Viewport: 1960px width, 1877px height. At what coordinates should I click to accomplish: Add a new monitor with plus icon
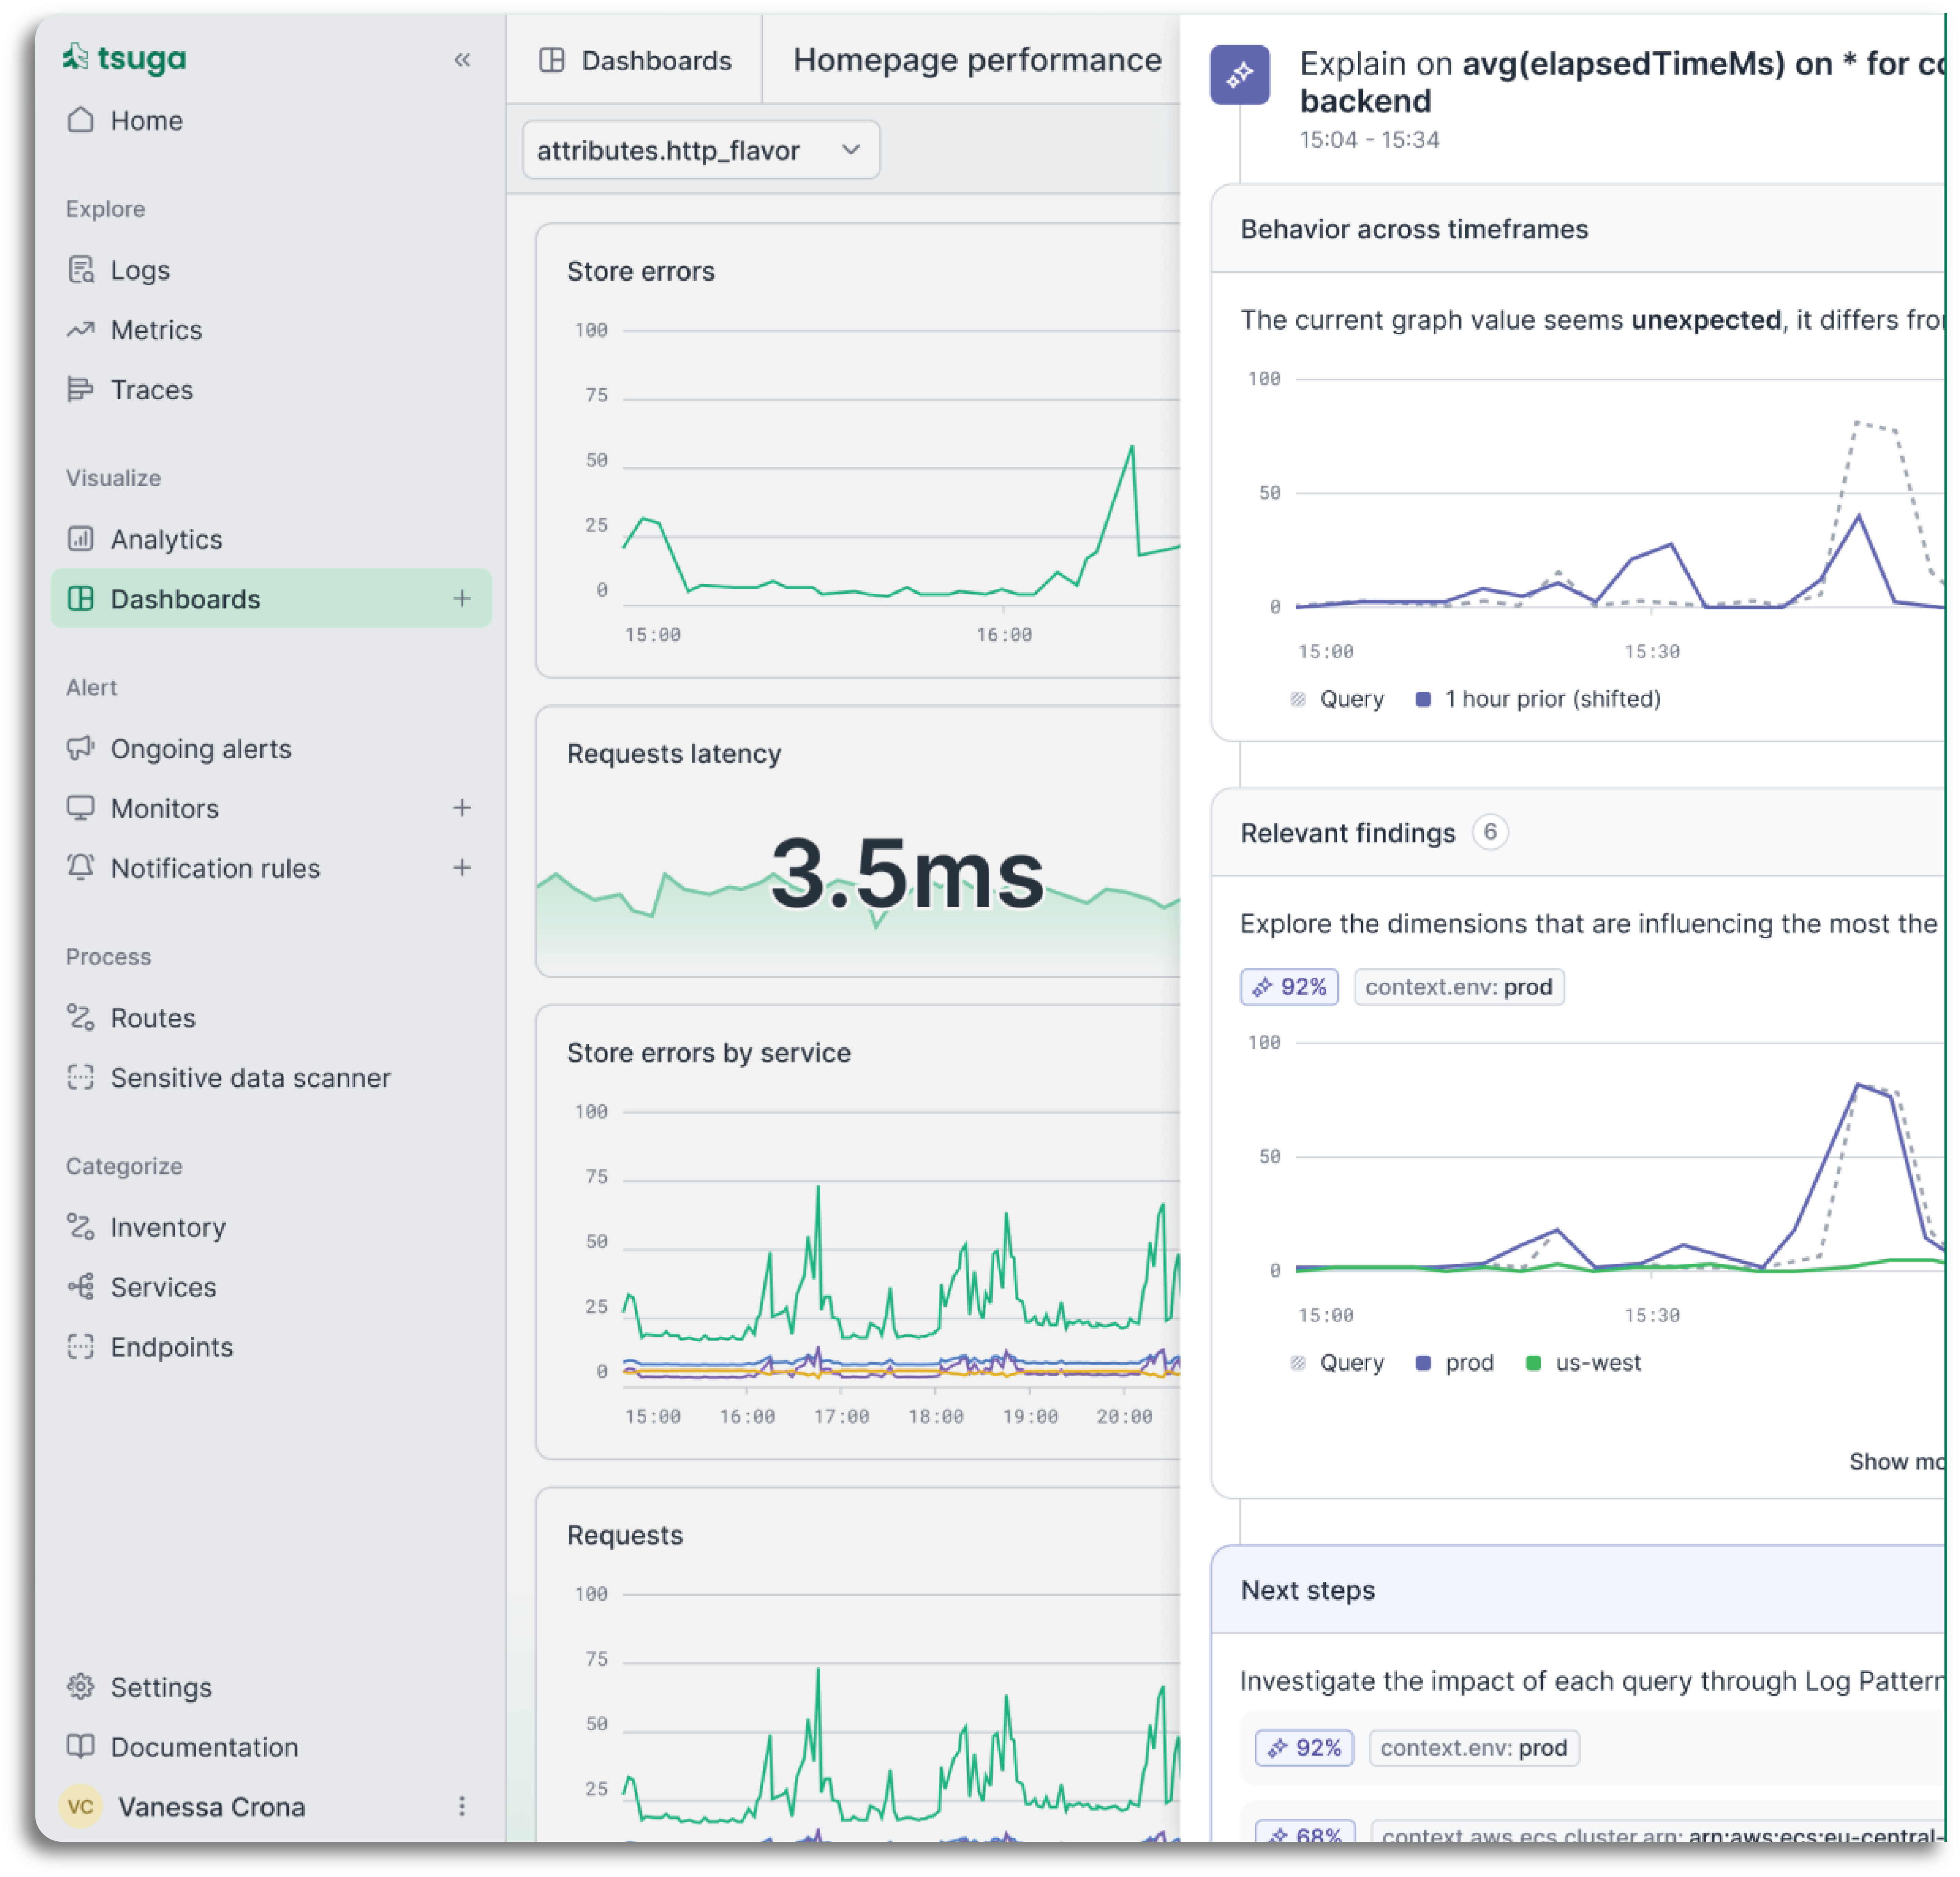462,808
